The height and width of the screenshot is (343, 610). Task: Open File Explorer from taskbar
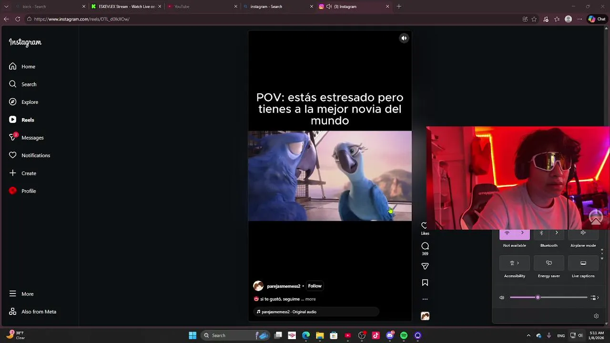click(x=320, y=335)
